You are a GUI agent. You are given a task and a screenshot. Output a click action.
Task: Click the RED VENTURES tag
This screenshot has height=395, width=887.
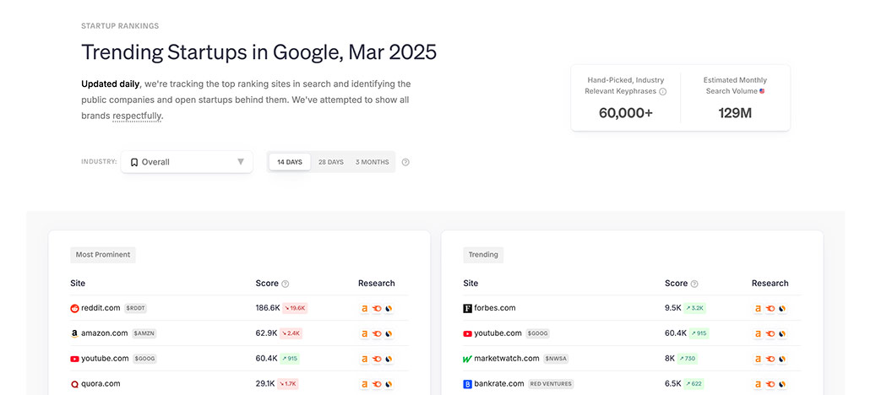[x=551, y=384]
